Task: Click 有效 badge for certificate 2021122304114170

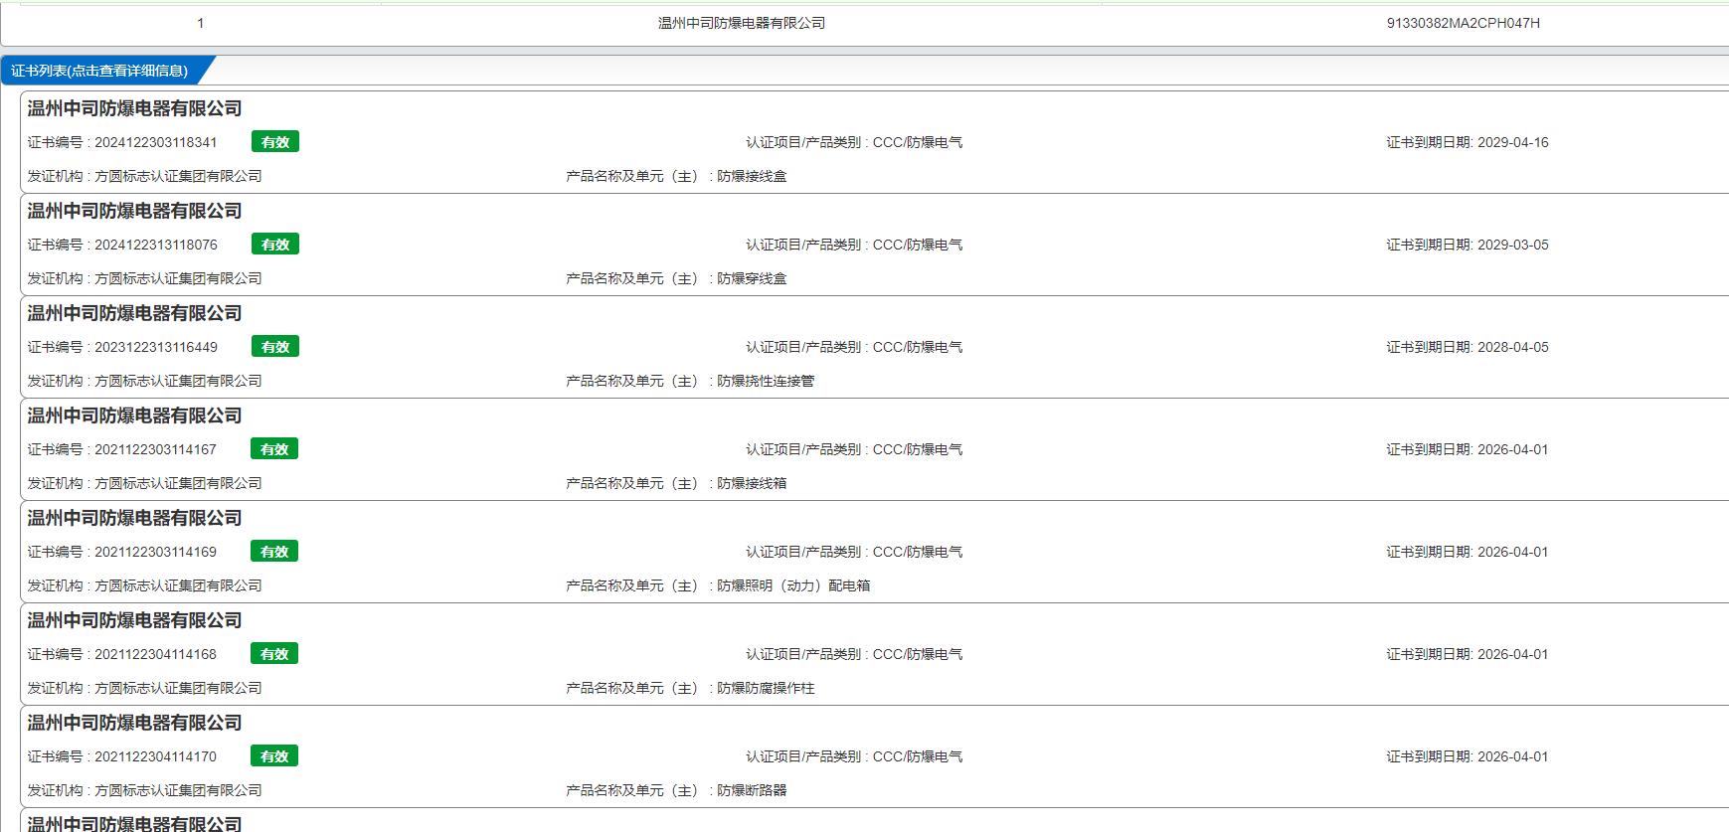Action: point(274,756)
